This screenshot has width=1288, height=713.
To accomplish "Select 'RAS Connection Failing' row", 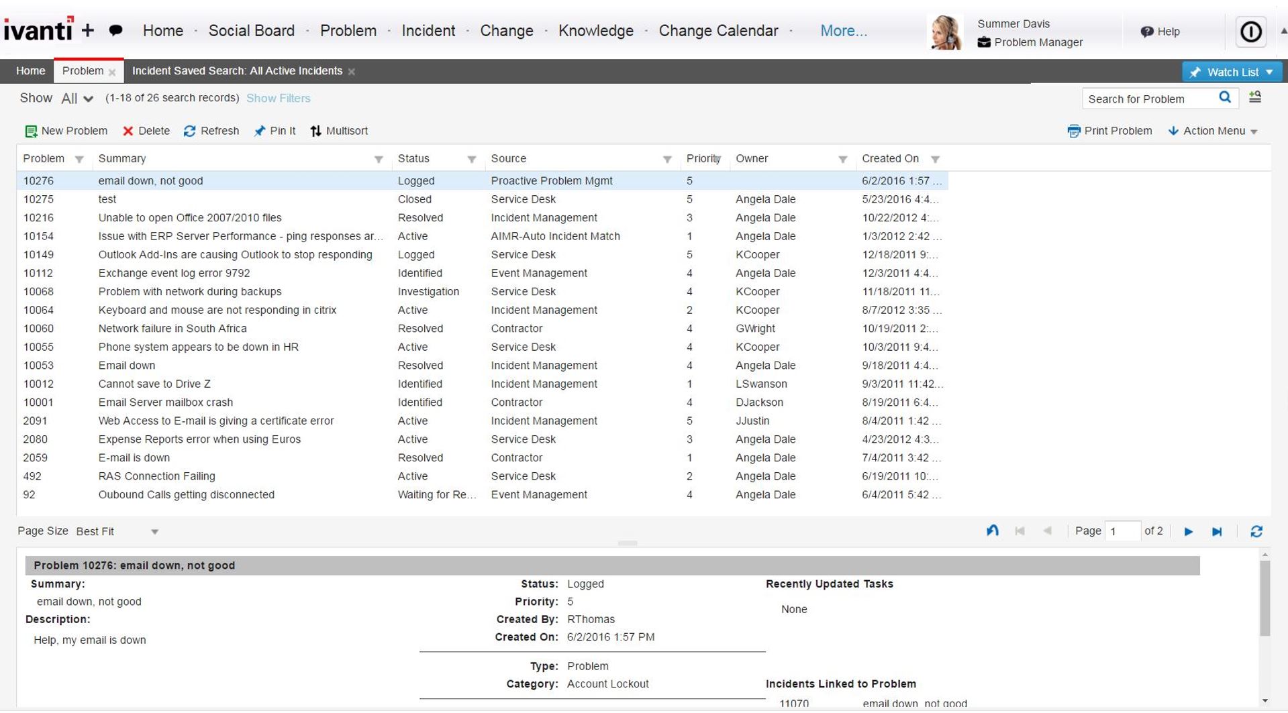I will pos(482,476).
